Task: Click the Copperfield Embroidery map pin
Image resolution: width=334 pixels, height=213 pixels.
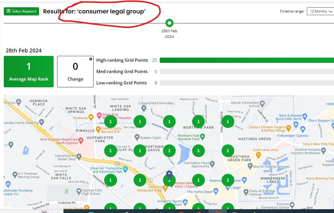Action: pyautogui.click(x=144, y=108)
